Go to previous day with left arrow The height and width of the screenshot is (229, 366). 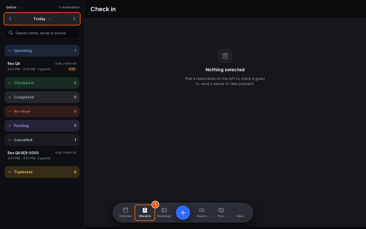pos(10,19)
